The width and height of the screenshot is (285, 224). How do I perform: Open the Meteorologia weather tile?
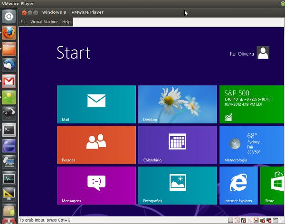click(252, 145)
